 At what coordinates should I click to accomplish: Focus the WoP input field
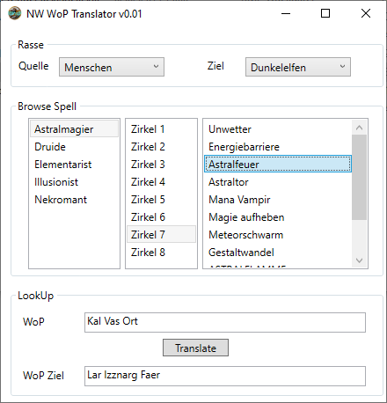pos(225,322)
